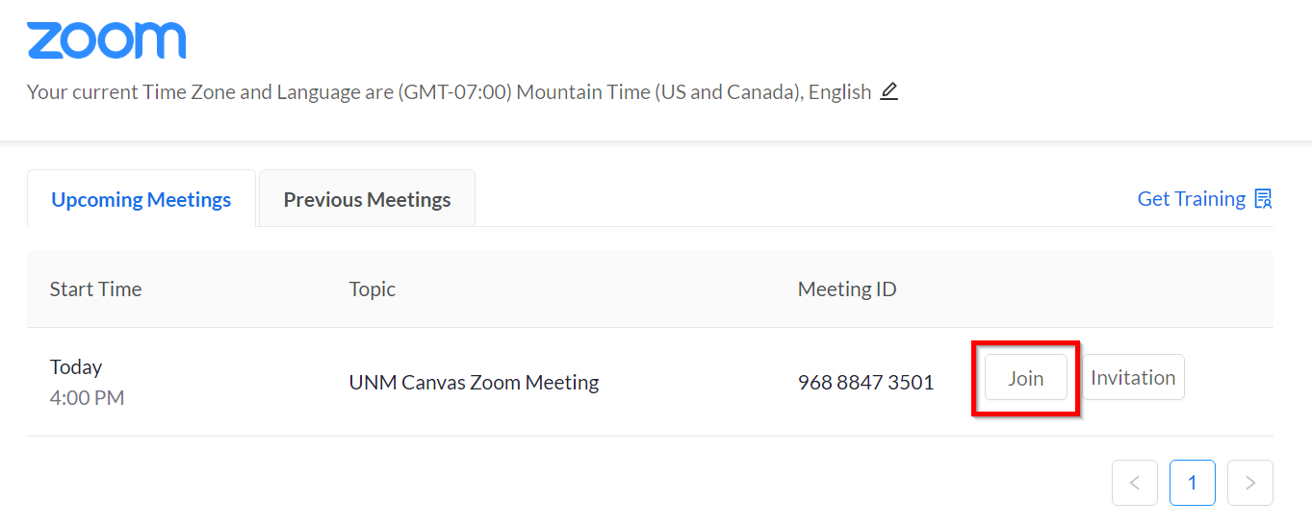Switch to Upcoming Meetings tab
The image size is (1312, 527).
(141, 200)
